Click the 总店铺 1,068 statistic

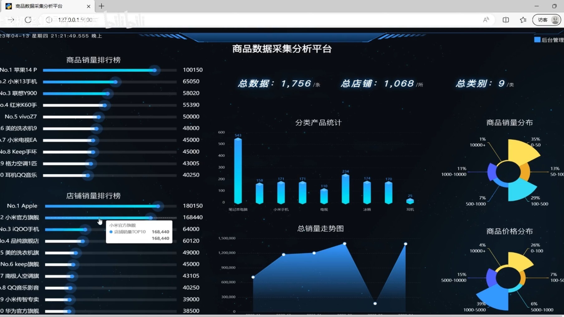click(x=382, y=84)
